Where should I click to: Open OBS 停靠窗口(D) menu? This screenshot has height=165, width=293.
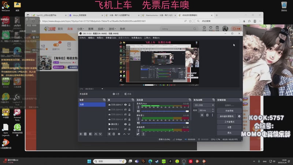(111, 38)
